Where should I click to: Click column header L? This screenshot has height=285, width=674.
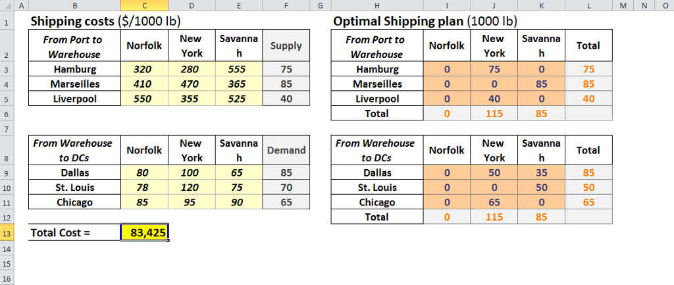pos(588,5)
